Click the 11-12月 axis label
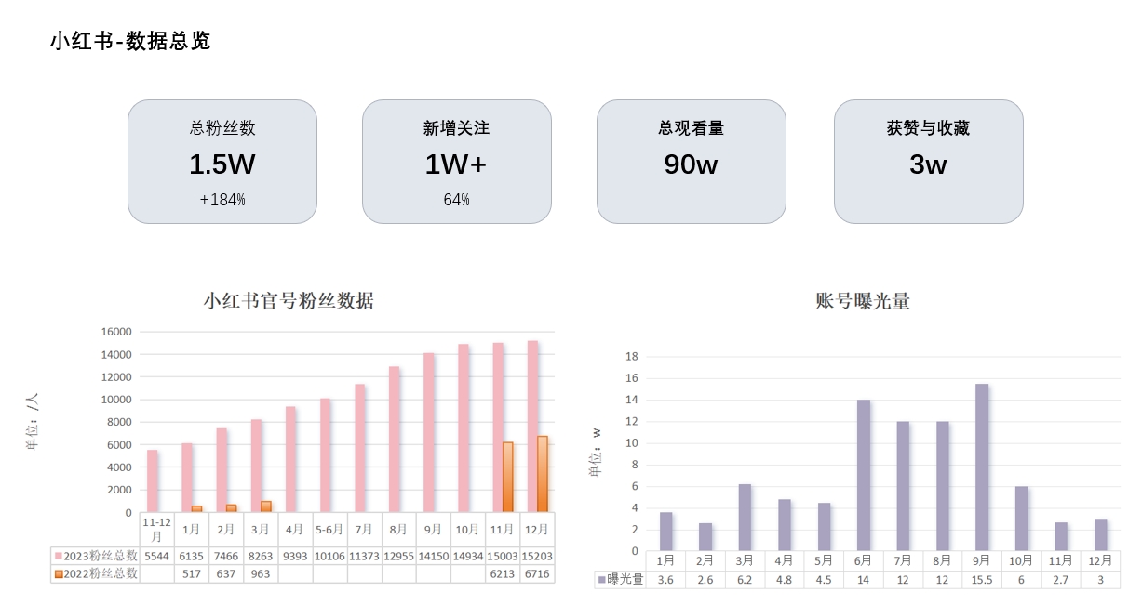This screenshot has width=1142, height=605. point(157,529)
